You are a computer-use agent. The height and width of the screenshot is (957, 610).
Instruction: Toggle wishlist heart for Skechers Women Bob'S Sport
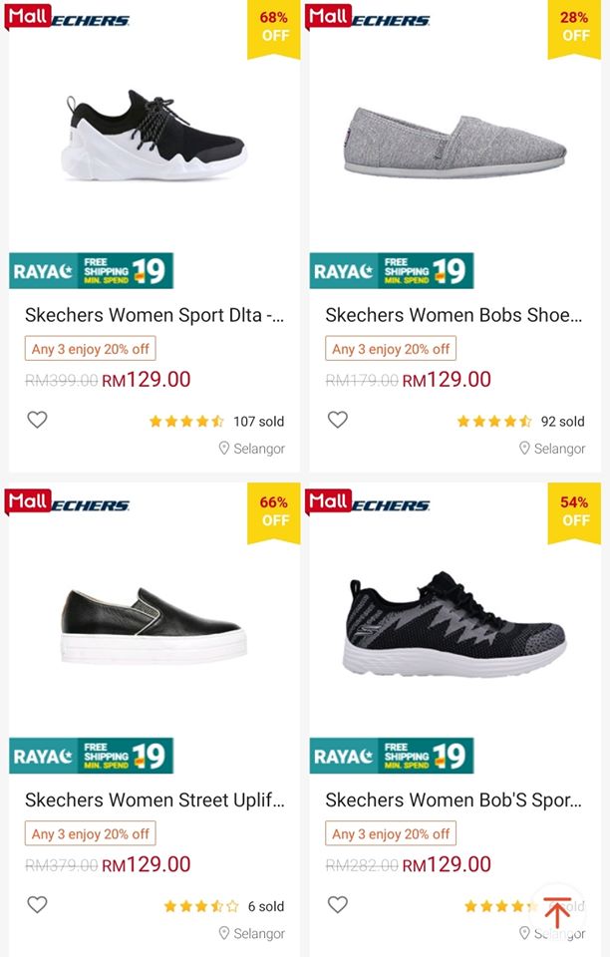[338, 905]
